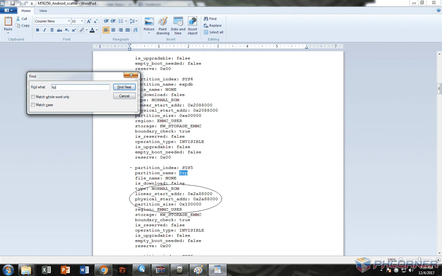Open WordPad Help icon
442x276 pixels.
click(x=438, y=10)
